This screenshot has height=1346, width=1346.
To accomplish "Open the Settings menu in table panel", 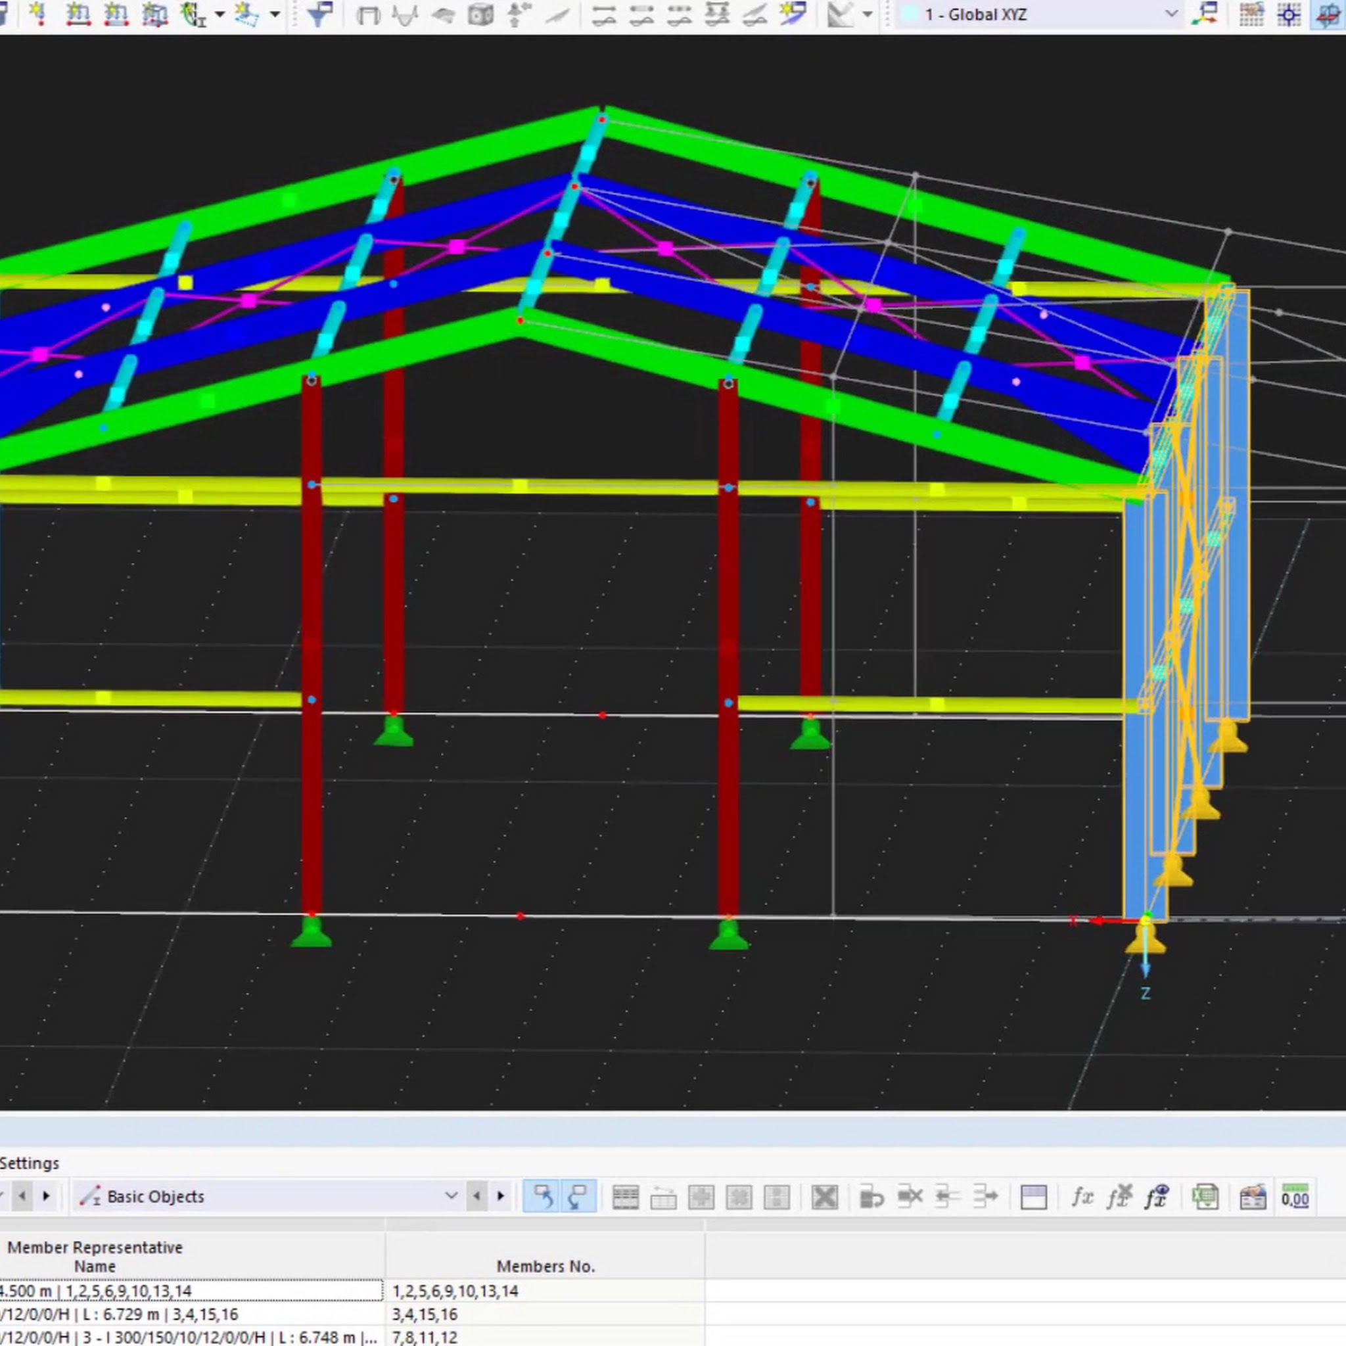I will tap(30, 1163).
